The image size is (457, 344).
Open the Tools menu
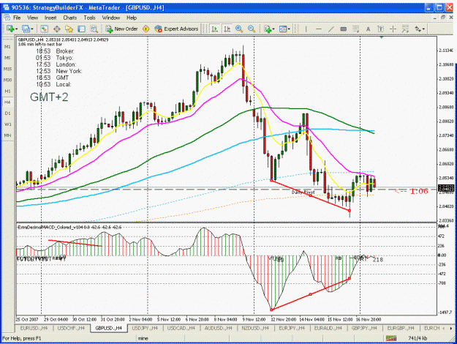click(x=89, y=18)
